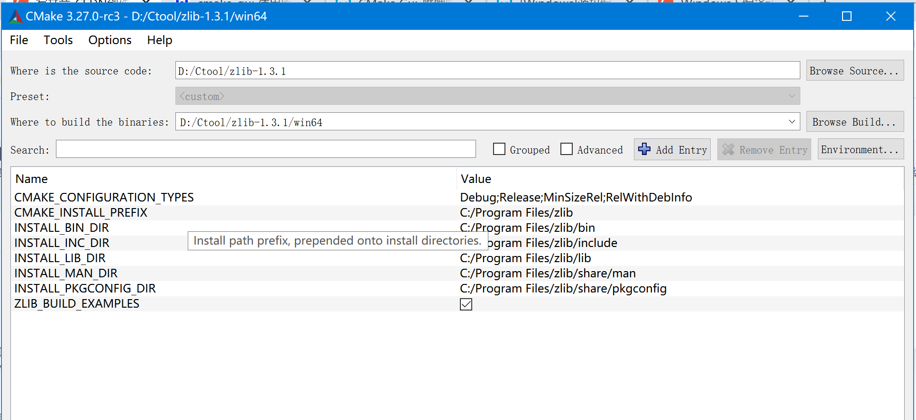Click the value C:/Program Files/zlib/lib
Screen dimensions: 916x420
525,258
